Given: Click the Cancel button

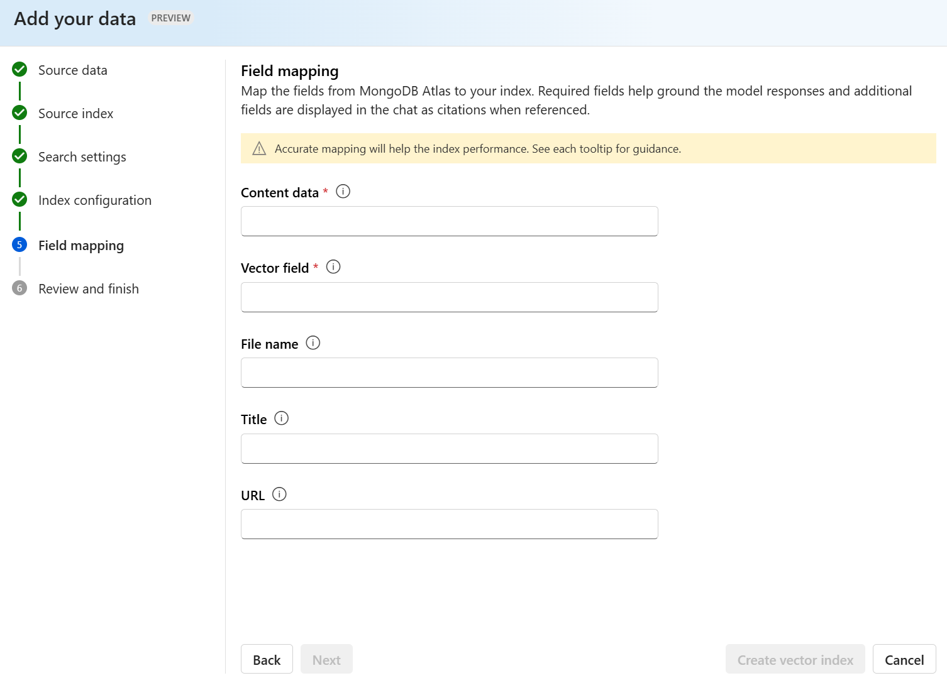Looking at the screenshot, I should [x=904, y=660].
